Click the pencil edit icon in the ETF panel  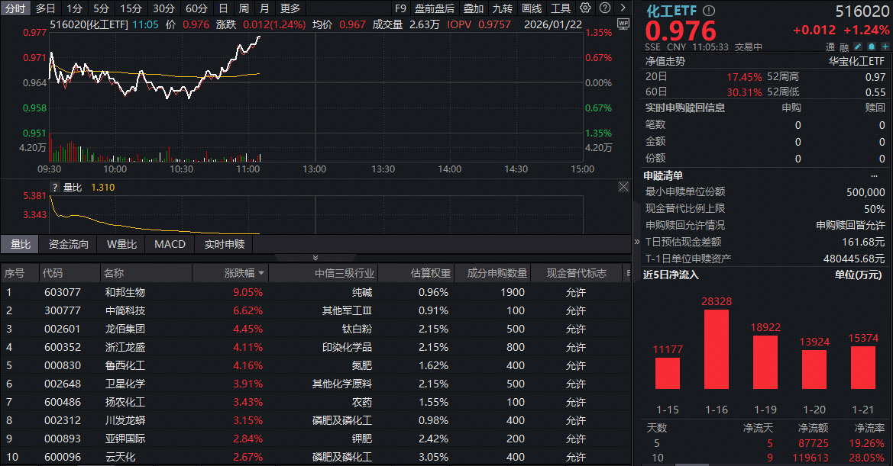click(x=857, y=47)
